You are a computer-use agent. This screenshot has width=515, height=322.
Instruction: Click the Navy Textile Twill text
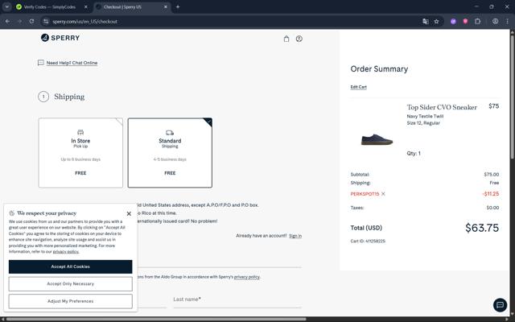(x=425, y=116)
